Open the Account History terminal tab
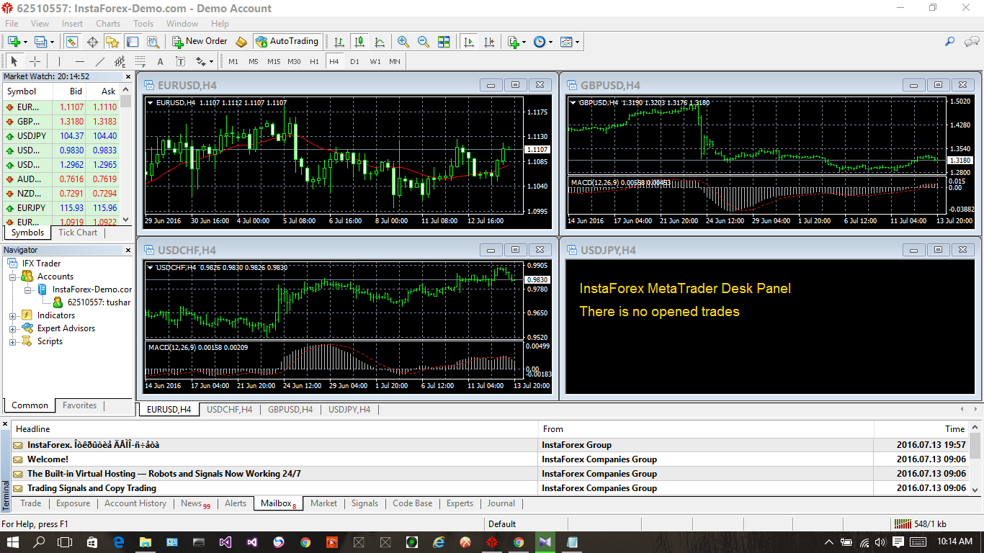Image resolution: width=984 pixels, height=553 pixels. click(135, 503)
